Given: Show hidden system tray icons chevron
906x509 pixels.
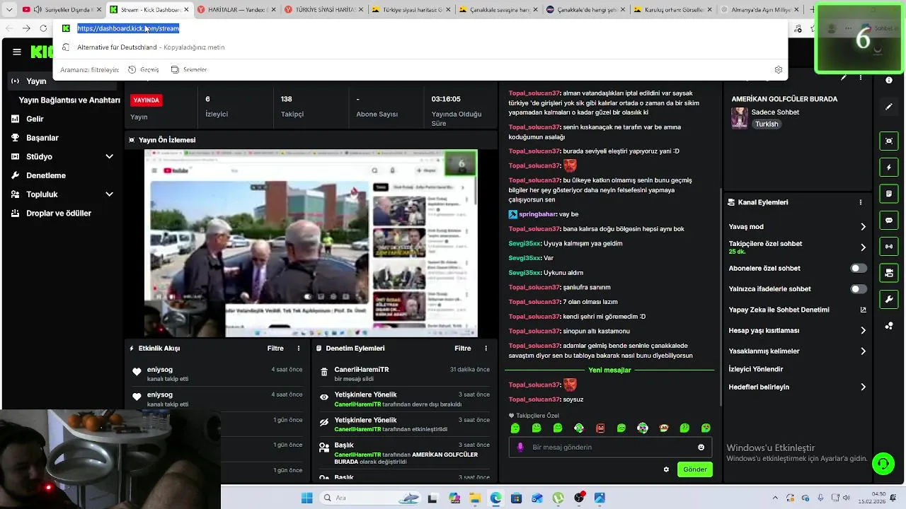Looking at the screenshot, I should pyautogui.click(x=775, y=498).
